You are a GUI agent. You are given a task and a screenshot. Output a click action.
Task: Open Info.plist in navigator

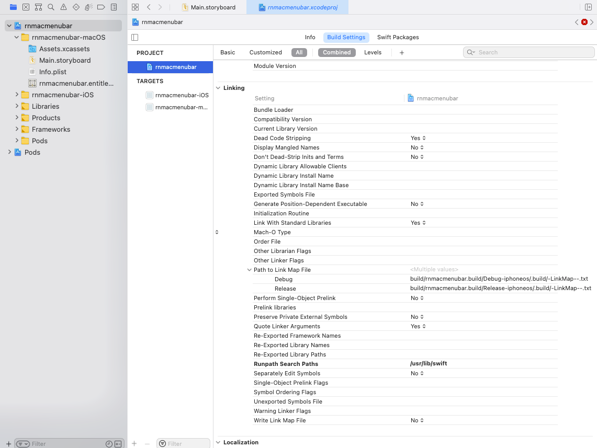pyautogui.click(x=48, y=72)
